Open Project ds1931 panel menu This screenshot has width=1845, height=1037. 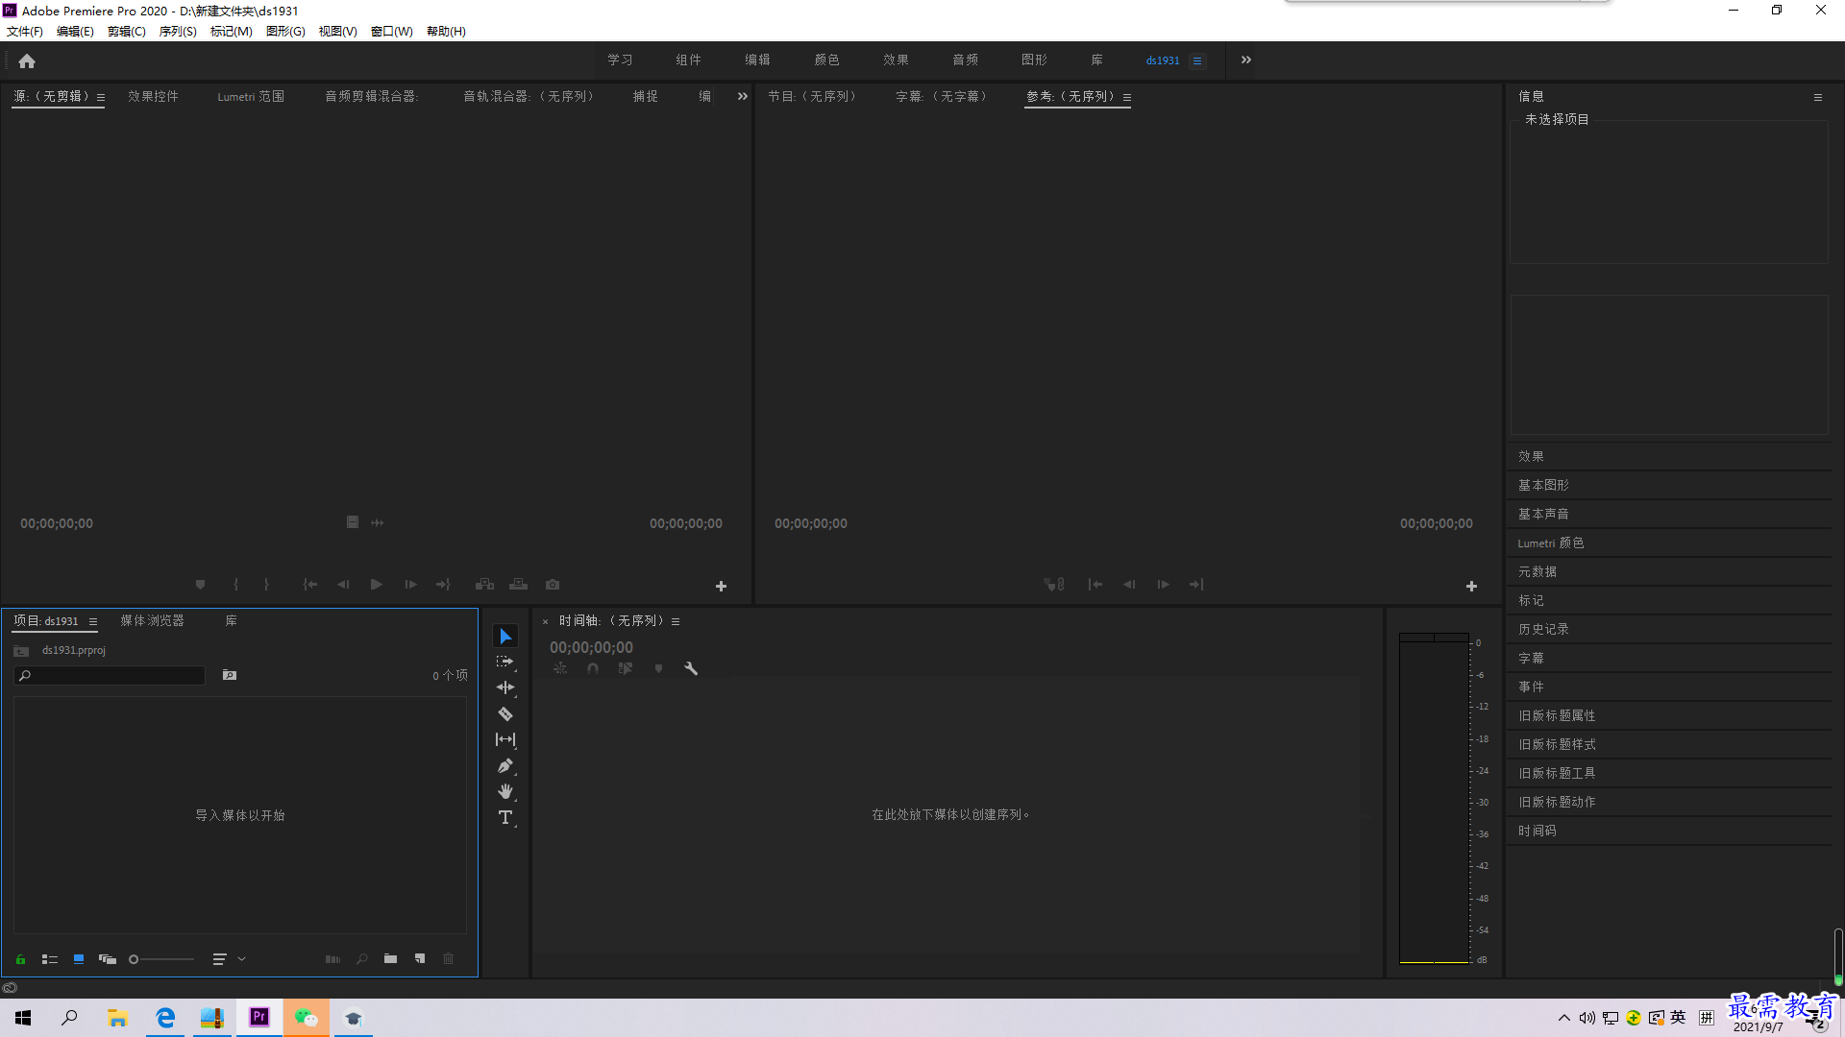93,621
